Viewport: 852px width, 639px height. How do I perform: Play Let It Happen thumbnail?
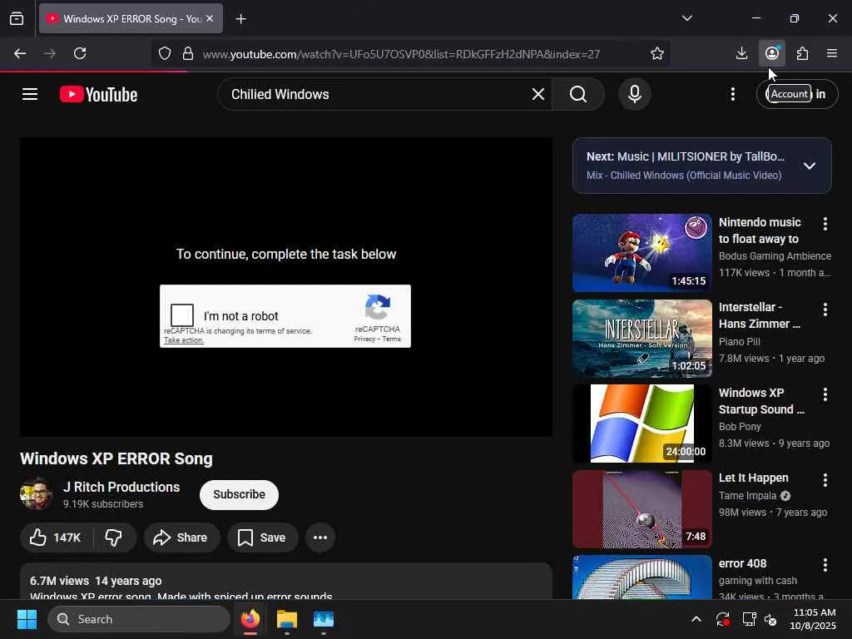(641, 508)
